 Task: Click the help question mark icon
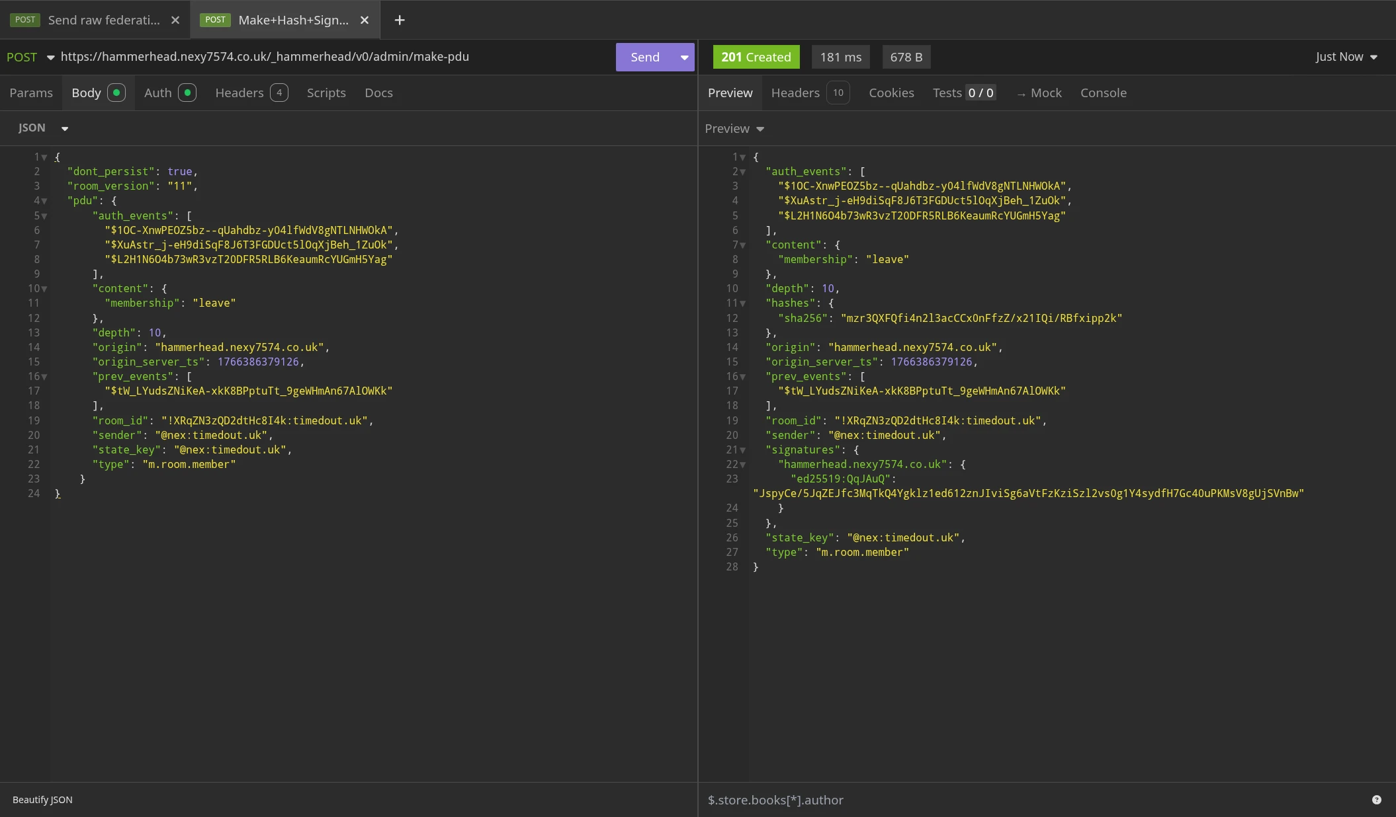tap(1376, 800)
